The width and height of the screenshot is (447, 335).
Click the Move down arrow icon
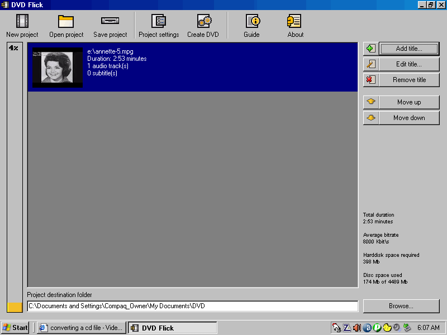(x=371, y=118)
